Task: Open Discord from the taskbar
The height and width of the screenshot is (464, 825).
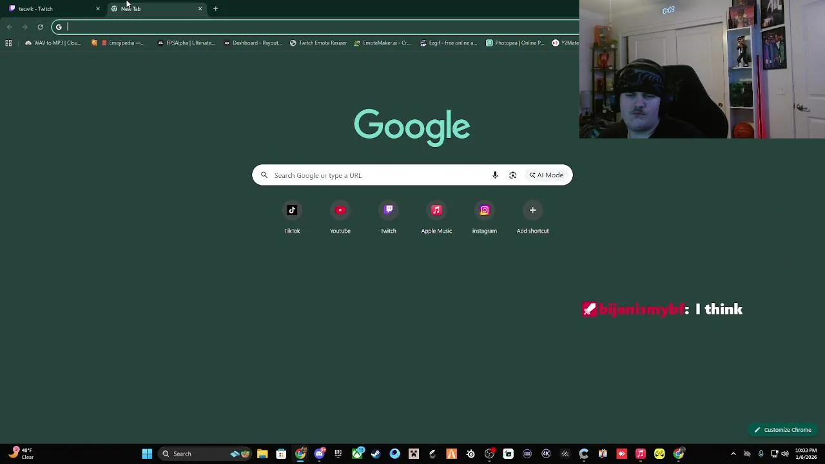Action: point(319,454)
